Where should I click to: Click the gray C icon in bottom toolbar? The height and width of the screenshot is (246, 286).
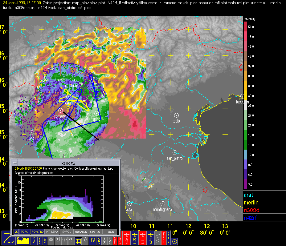86,240
